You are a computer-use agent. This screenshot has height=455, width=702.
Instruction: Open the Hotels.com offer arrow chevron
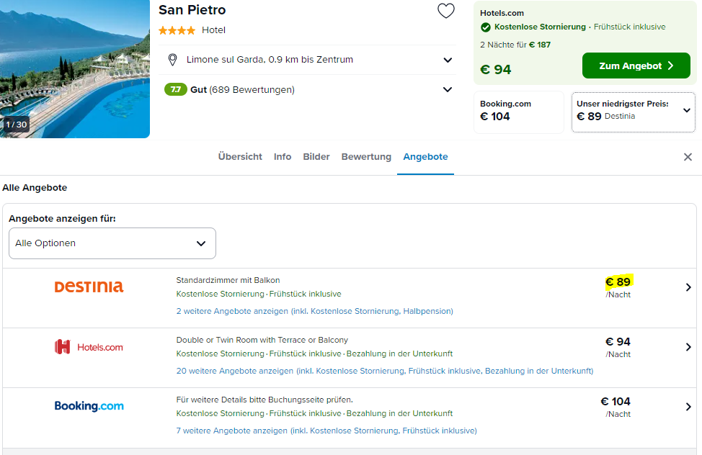(x=688, y=347)
